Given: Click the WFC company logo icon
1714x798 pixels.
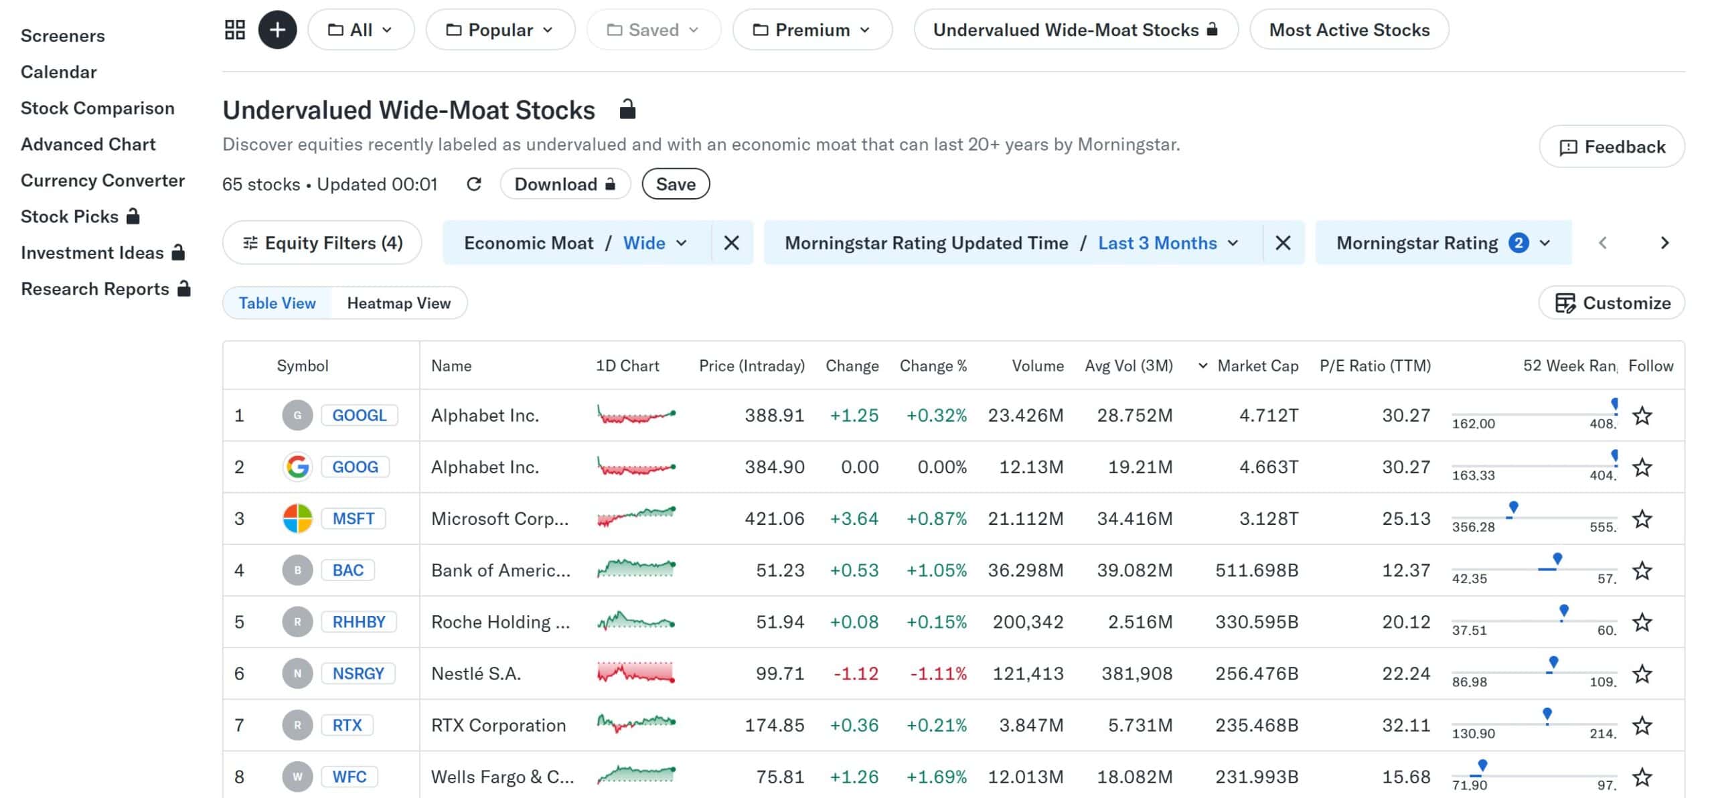Looking at the screenshot, I should click(x=297, y=777).
